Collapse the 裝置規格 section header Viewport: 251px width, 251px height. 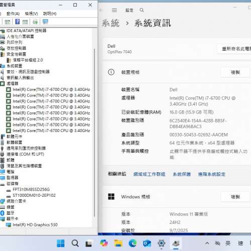[177, 72]
